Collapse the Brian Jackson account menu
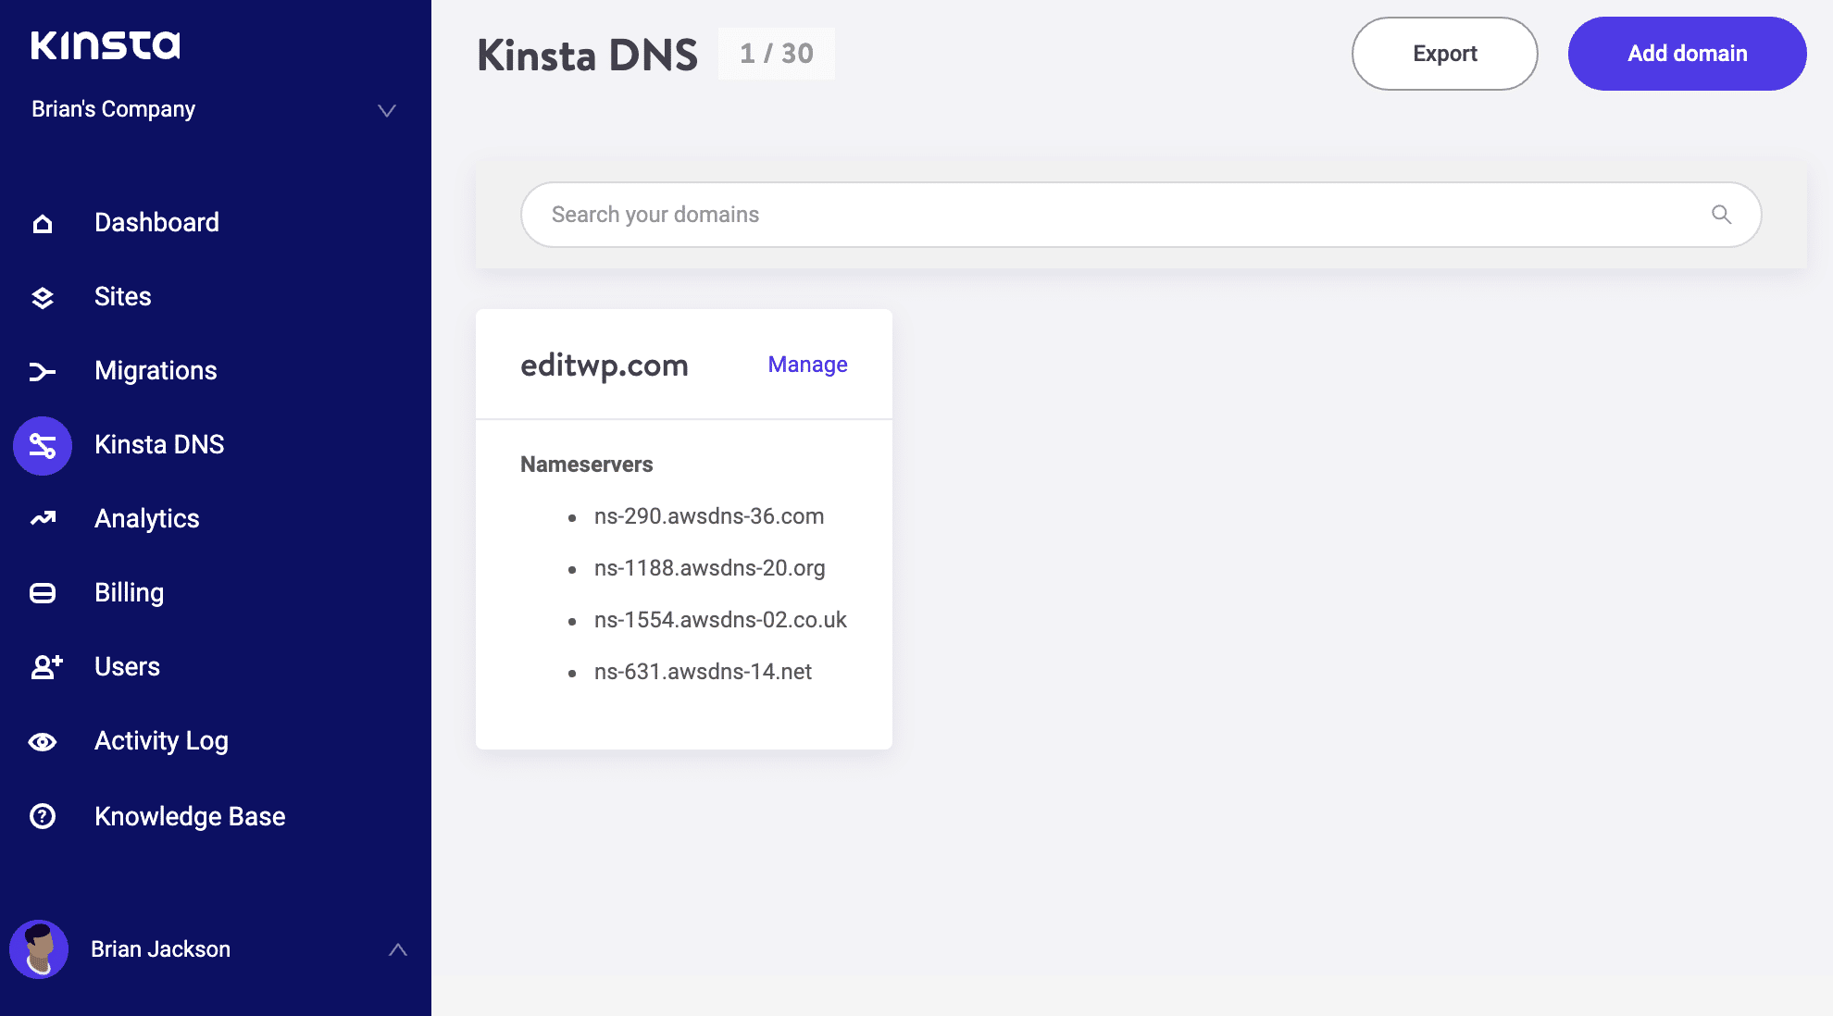 click(397, 948)
